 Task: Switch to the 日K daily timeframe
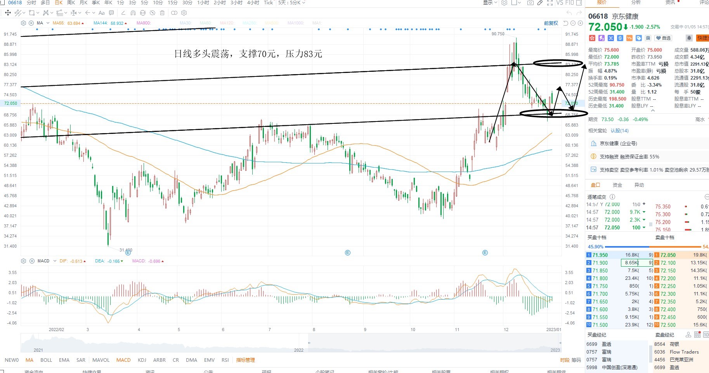(59, 3)
